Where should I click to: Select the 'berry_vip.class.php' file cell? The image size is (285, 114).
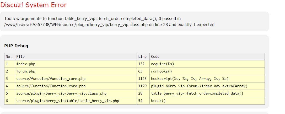76,94
